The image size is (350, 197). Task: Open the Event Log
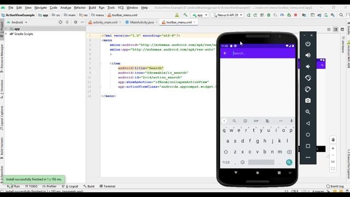coord(335,186)
